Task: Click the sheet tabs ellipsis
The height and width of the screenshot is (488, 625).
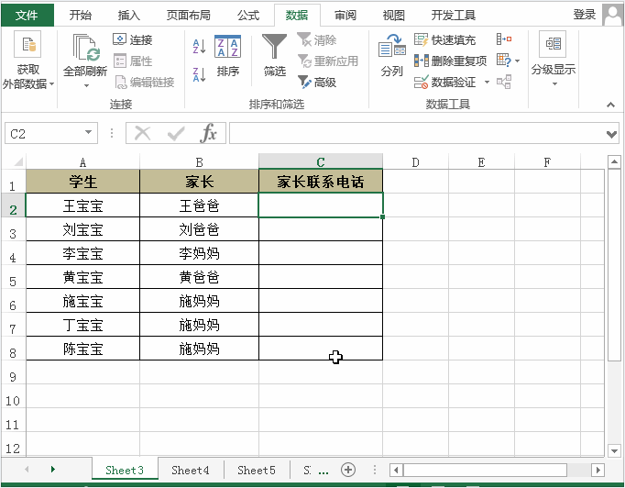Action: click(x=323, y=472)
